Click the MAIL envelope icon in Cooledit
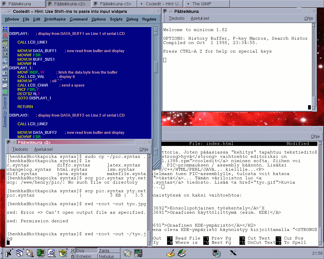 [x=5, y=86]
